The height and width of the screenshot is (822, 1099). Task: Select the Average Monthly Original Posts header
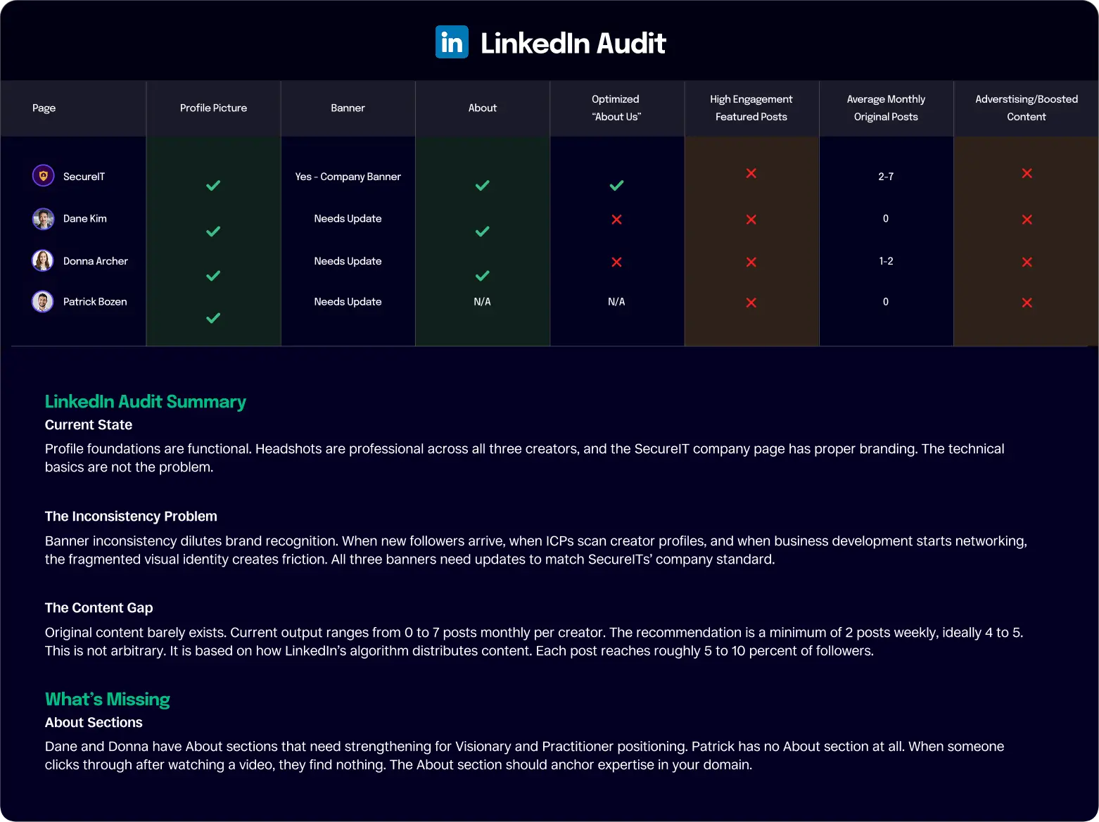886,108
